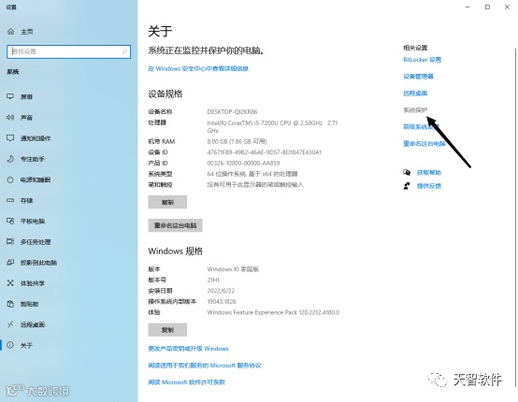Open Tablet (平板电脑) settings item
Screen dimensions: 518x402
point(68,221)
